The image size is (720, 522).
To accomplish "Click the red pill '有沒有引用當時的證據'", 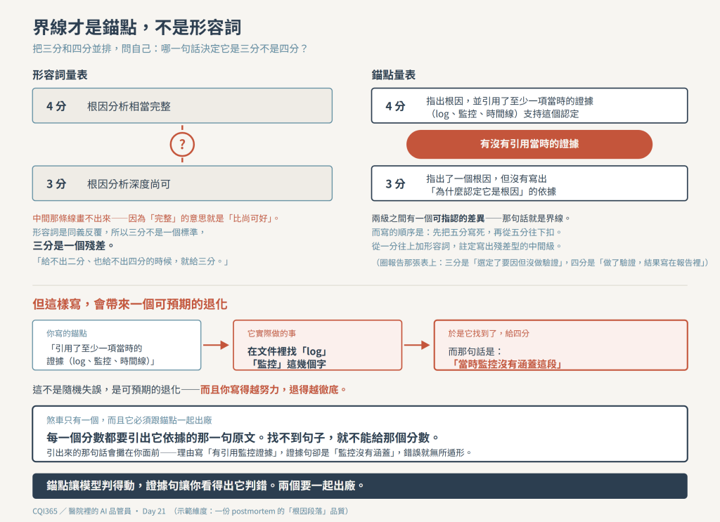I will (529, 144).
